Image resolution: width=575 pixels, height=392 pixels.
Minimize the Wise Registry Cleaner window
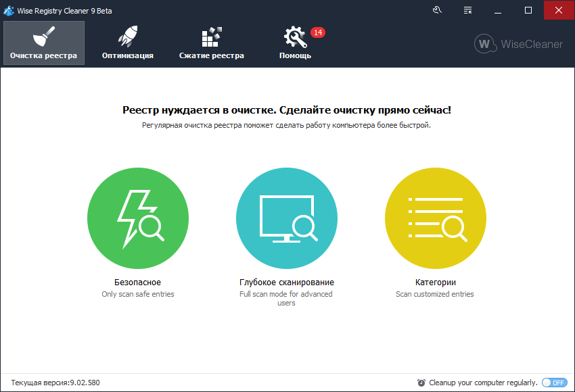pos(498,10)
